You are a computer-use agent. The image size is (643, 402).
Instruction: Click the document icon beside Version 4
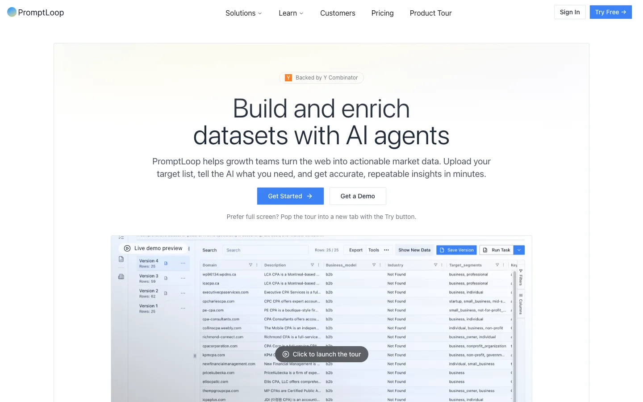166,264
